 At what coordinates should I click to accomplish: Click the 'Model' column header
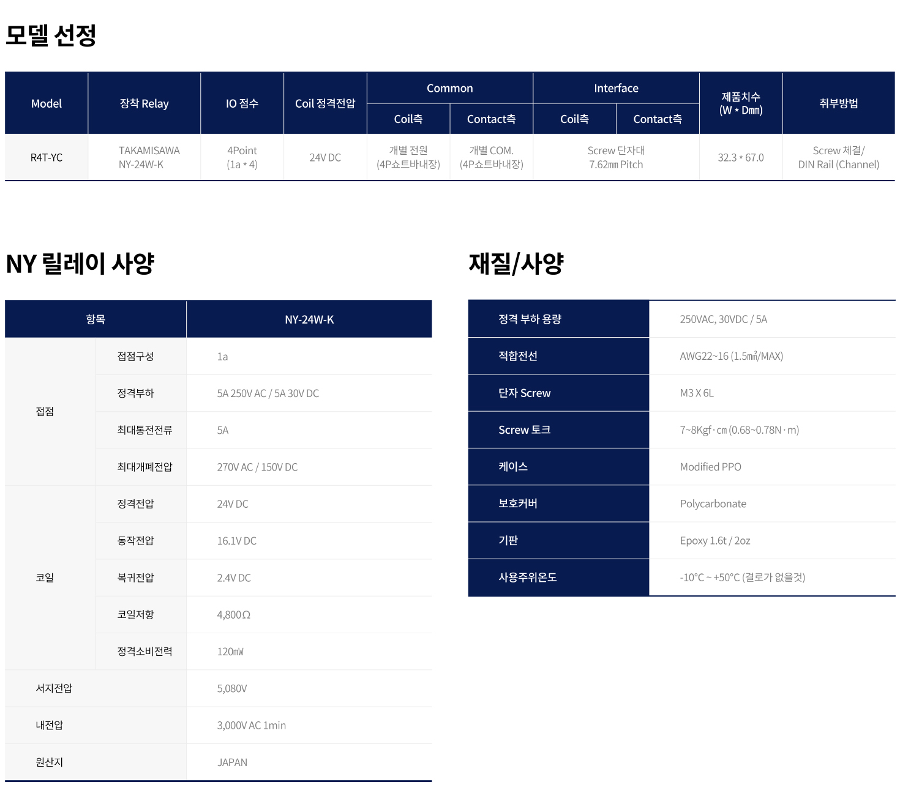pyautogui.click(x=47, y=103)
